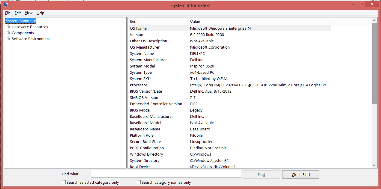This screenshot has height=189, width=381.
Task: Open the Edit menu
Action: click(18, 13)
